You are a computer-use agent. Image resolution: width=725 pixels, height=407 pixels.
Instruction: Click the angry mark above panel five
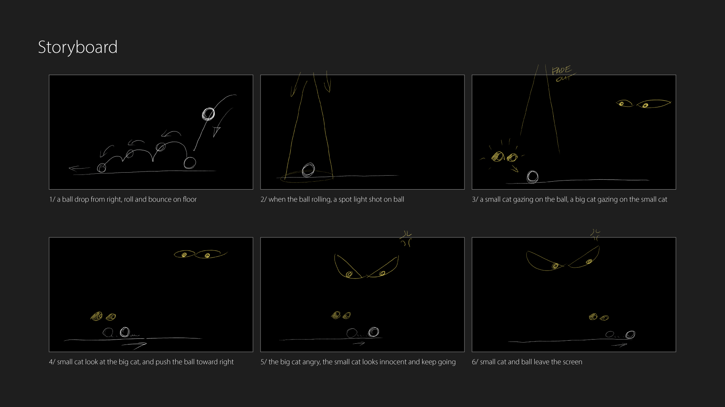pyautogui.click(x=406, y=239)
